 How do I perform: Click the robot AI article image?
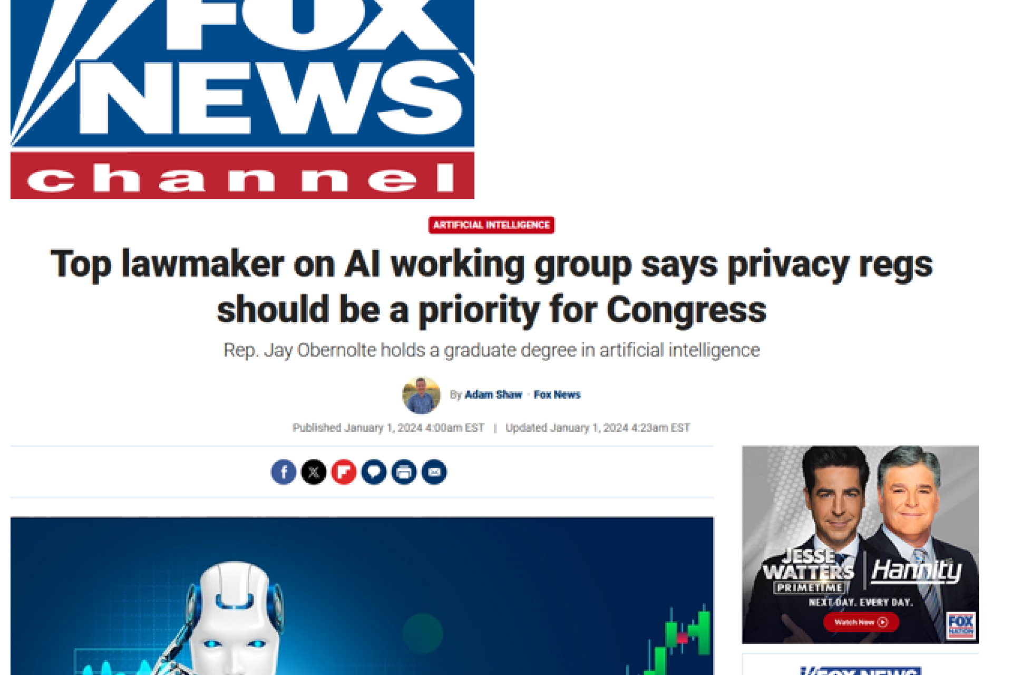(x=362, y=596)
